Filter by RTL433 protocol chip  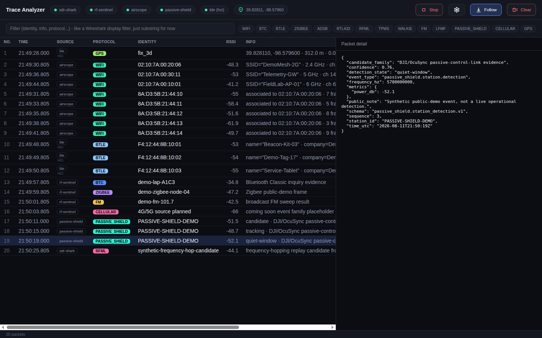click(343, 29)
